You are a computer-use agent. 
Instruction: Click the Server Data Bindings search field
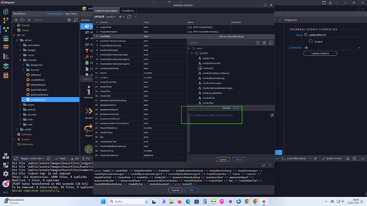(221, 43)
